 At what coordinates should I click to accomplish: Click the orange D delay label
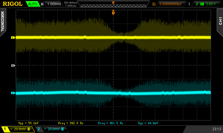(154, 4)
